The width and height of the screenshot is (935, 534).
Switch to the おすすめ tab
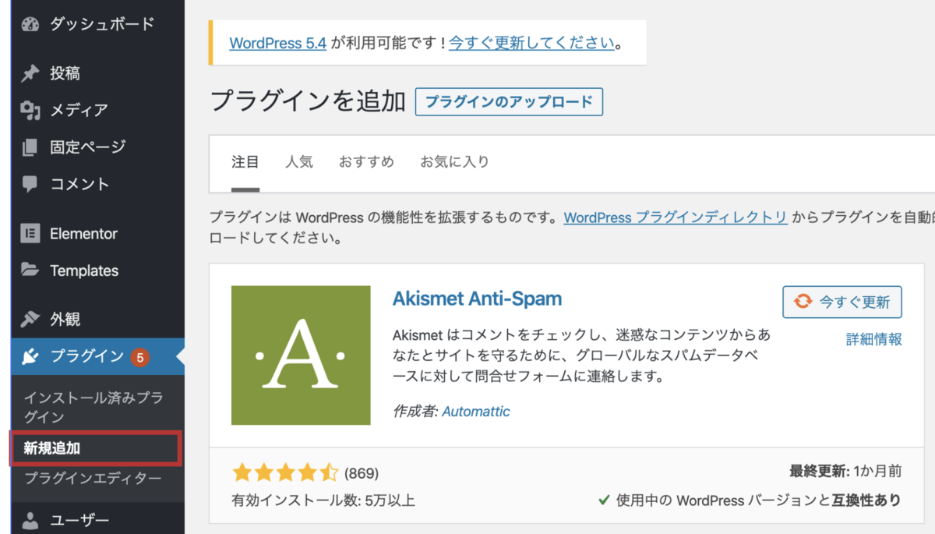tap(366, 162)
